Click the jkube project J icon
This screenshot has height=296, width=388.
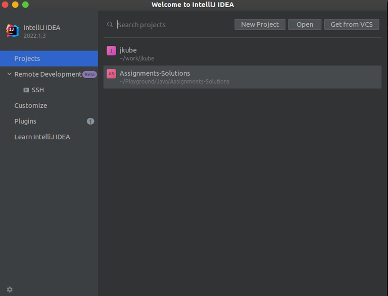click(111, 50)
